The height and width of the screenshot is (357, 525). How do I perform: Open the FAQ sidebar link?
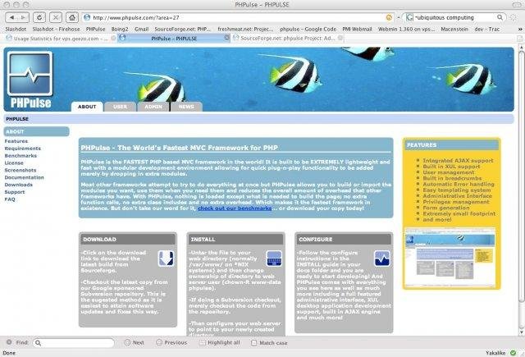[x=10, y=199]
